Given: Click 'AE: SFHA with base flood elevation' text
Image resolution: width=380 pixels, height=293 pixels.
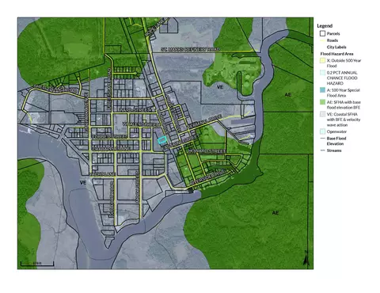Looking at the screenshot, I should [344, 105].
